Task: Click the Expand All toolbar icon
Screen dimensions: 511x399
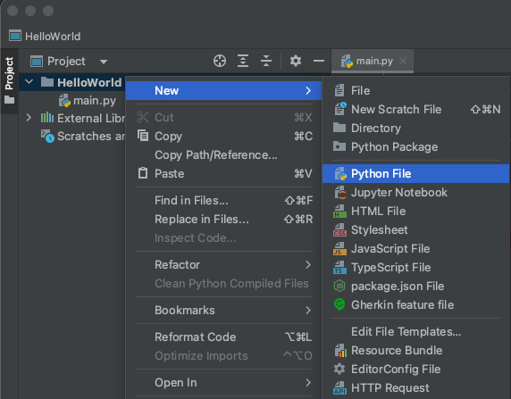Action: [243, 61]
